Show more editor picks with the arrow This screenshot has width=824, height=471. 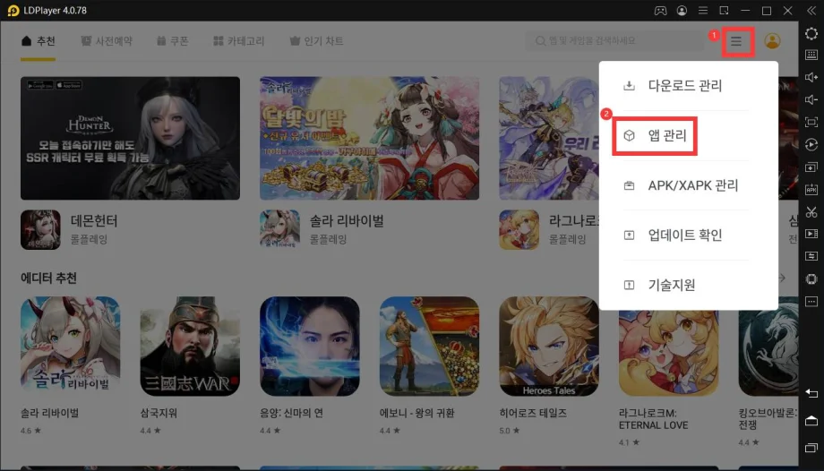(x=783, y=278)
